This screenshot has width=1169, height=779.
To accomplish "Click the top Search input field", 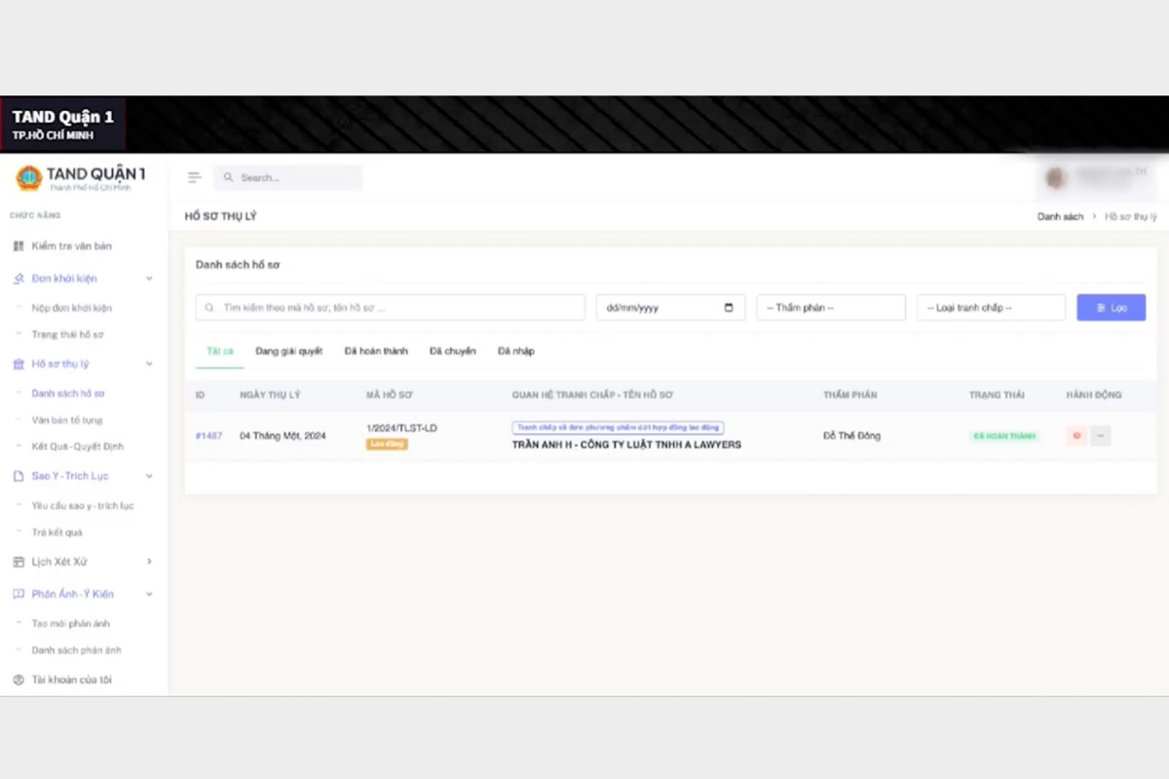I will tap(288, 177).
